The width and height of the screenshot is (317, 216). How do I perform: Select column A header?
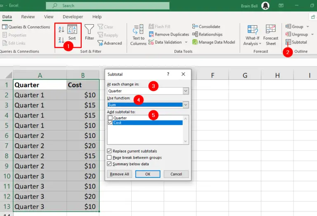[40, 75]
